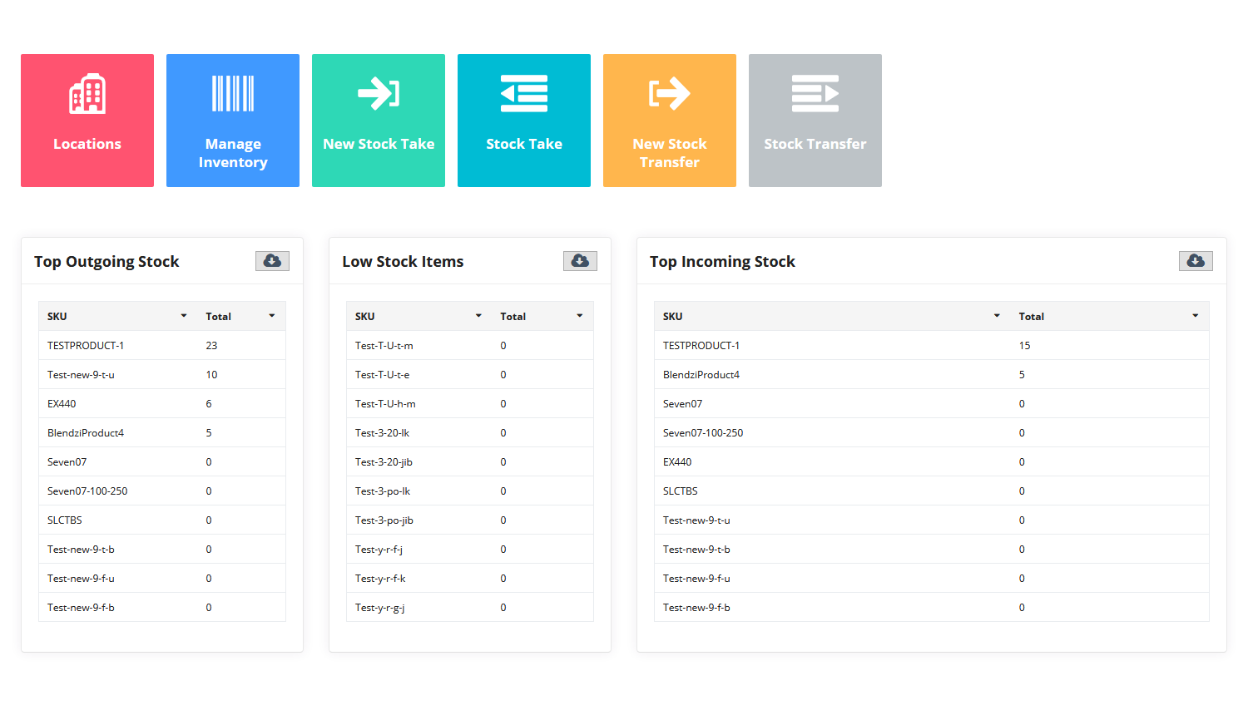Open Manage Inventory barcode tile
Screen dimensions: 1248x715
coord(233,121)
